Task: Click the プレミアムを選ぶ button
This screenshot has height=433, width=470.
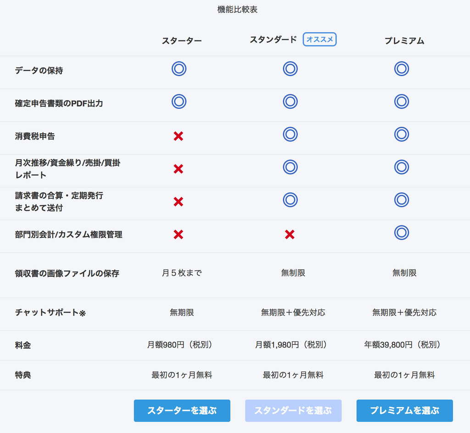Action: pos(405,411)
